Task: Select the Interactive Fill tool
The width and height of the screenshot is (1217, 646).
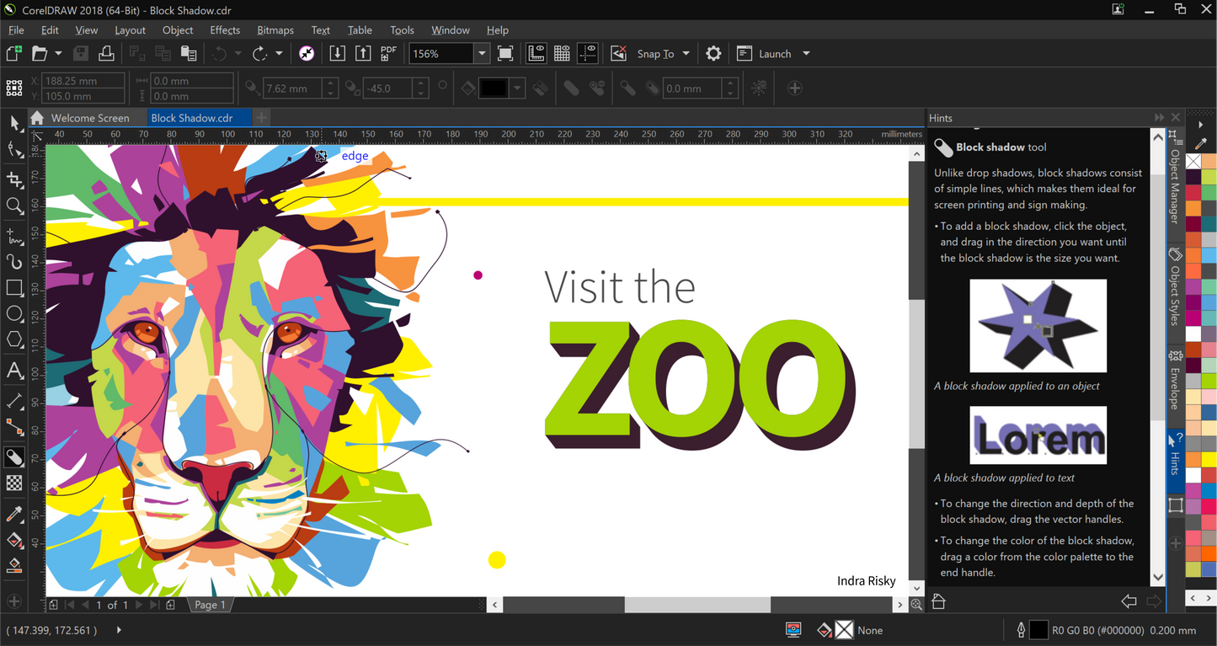Action: click(x=14, y=540)
